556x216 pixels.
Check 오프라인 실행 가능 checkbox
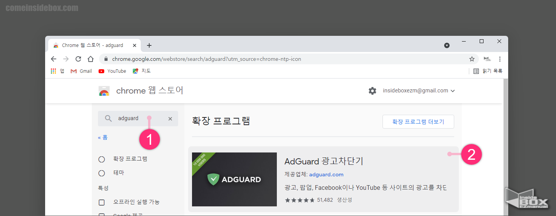pos(102,202)
